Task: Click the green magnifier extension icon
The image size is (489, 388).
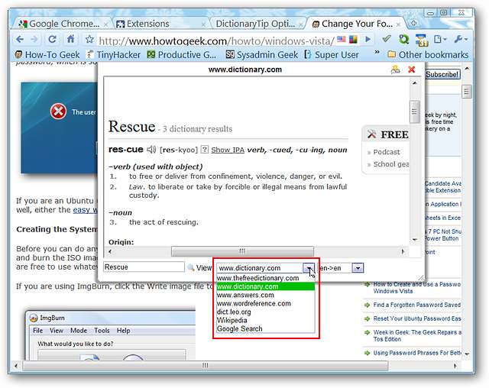Action: [x=403, y=39]
